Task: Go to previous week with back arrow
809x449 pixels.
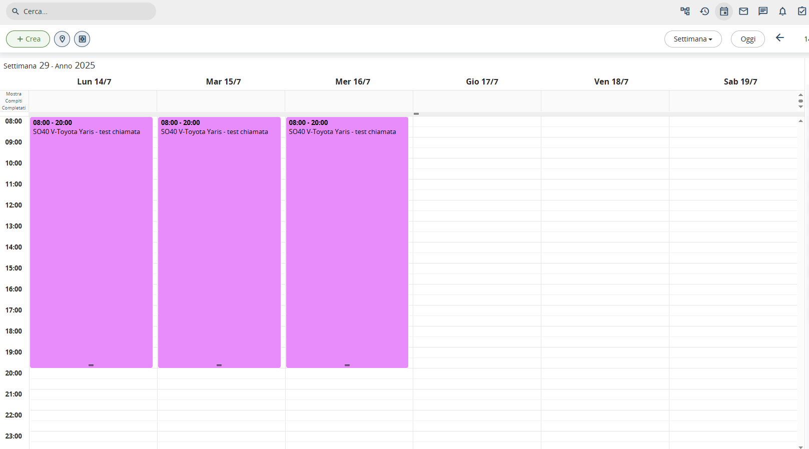Action: [779, 38]
